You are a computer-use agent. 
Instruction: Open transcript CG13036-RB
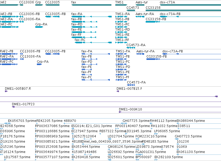pyautogui.click(x=29, y=14)
